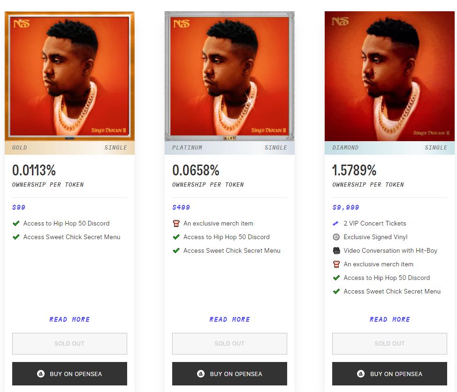
Task: Click the Exclusive Signed Vinyl disc icon
Action: [x=336, y=237]
